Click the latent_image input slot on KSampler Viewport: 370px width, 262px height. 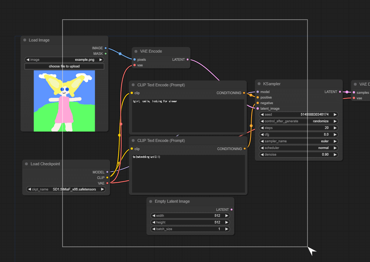point(258,109)
